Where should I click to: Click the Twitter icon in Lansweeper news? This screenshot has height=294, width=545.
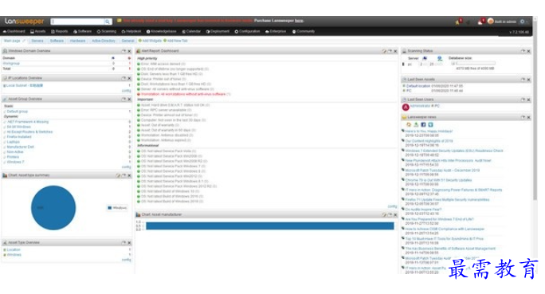pyautogui.click(x=430, y=124)
